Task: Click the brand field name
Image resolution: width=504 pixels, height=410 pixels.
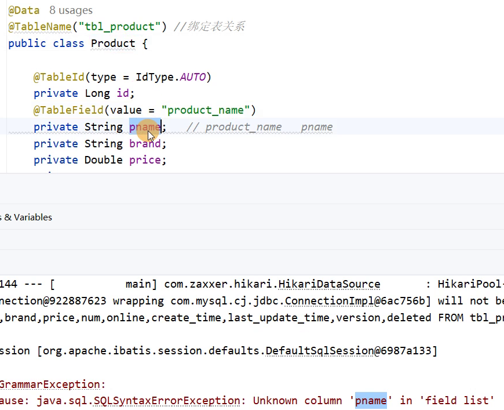Action: coord(145,144)
